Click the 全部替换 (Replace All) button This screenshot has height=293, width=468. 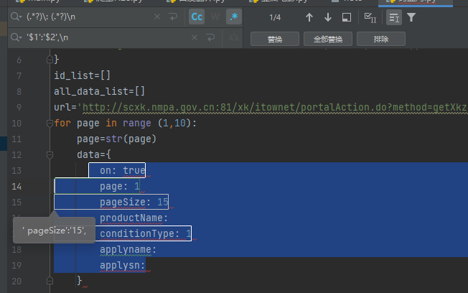tap(328, 39)
